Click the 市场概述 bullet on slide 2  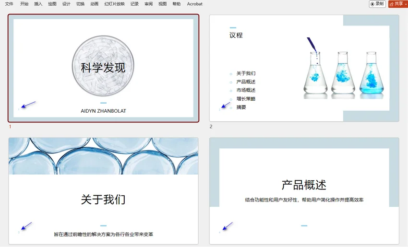(x=246, y=90)
